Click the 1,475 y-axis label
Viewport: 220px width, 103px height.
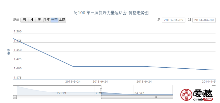[17, 41]
